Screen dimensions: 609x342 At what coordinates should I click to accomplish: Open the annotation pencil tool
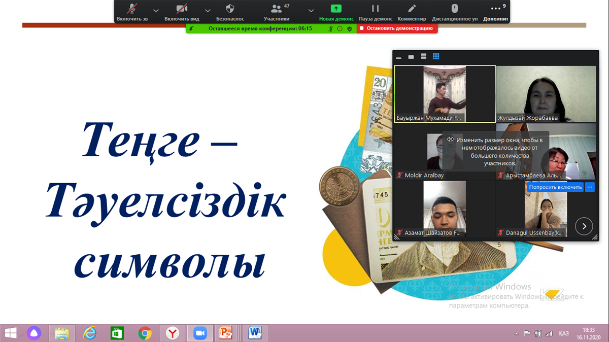412,11
